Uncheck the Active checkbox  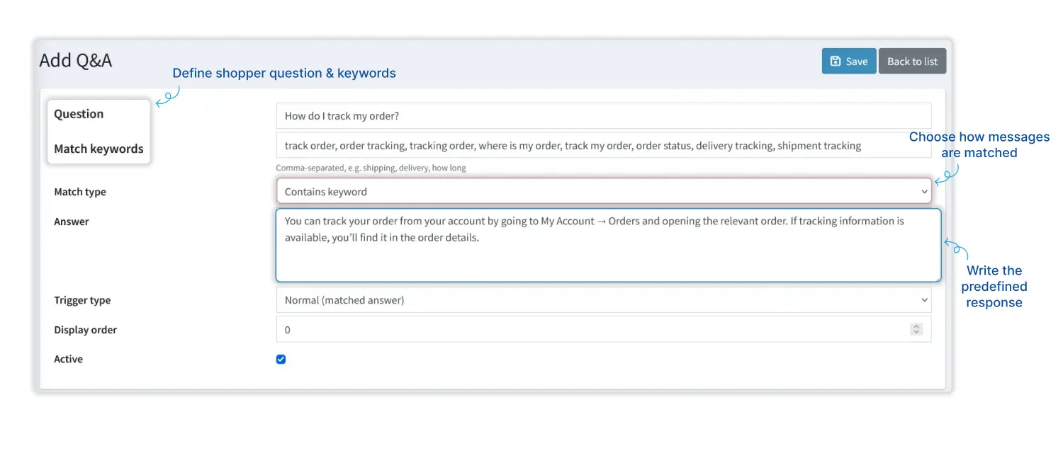coord(281,359)
